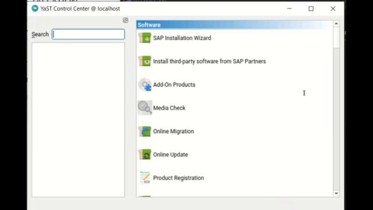Open the Product Registration notepad icon
373x210 pixels.
(145, 177)
